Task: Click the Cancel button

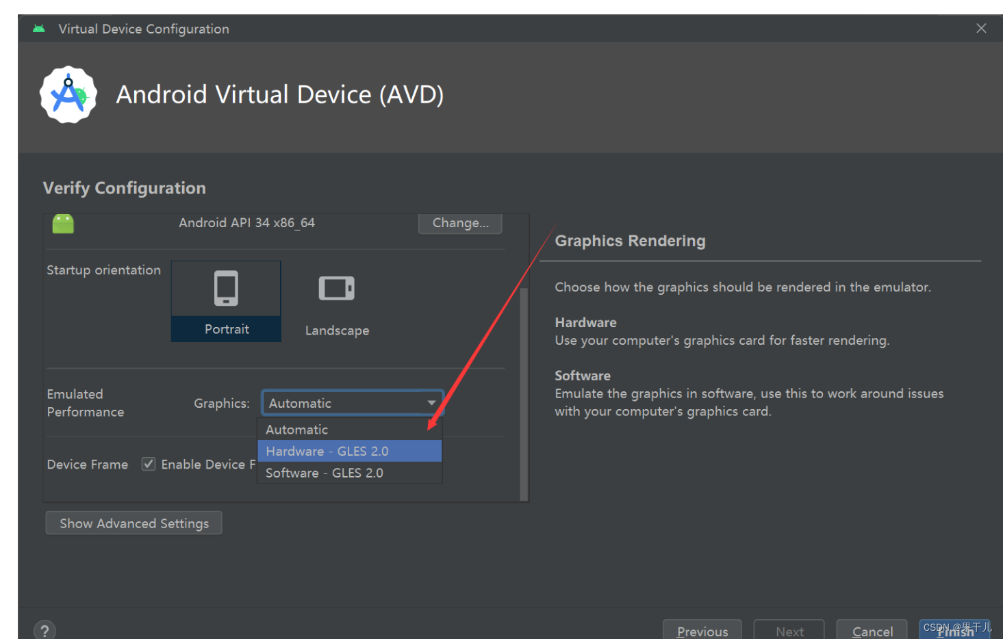Action: coord(872,630)
